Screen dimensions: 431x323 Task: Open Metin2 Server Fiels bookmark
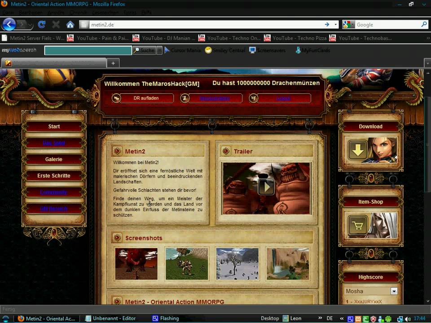point(33,38)
